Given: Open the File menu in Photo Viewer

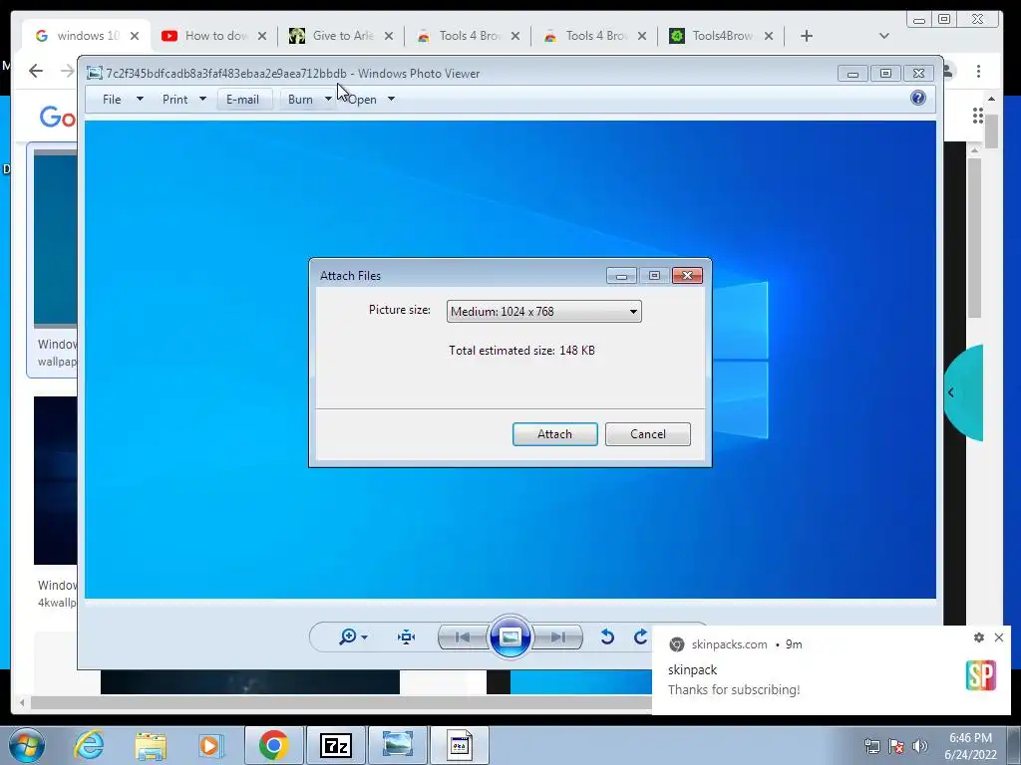Looking at the screenshot, I should pos(112,99).
